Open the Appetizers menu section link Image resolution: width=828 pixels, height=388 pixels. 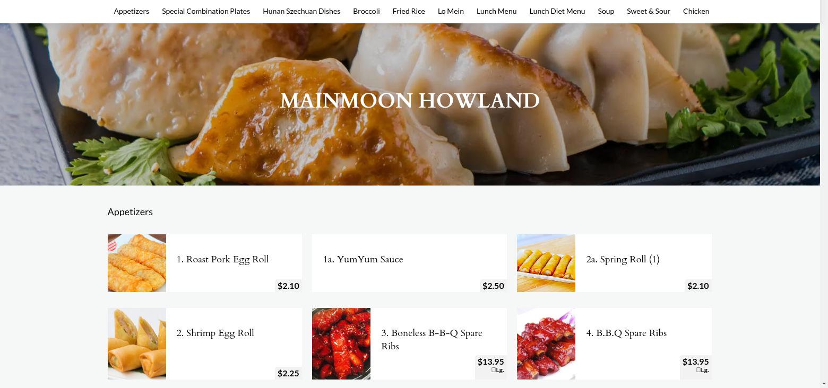point(131,11)
